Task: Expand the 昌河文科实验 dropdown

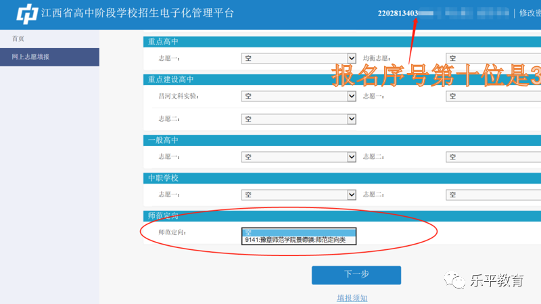Action: click(298, 97)
